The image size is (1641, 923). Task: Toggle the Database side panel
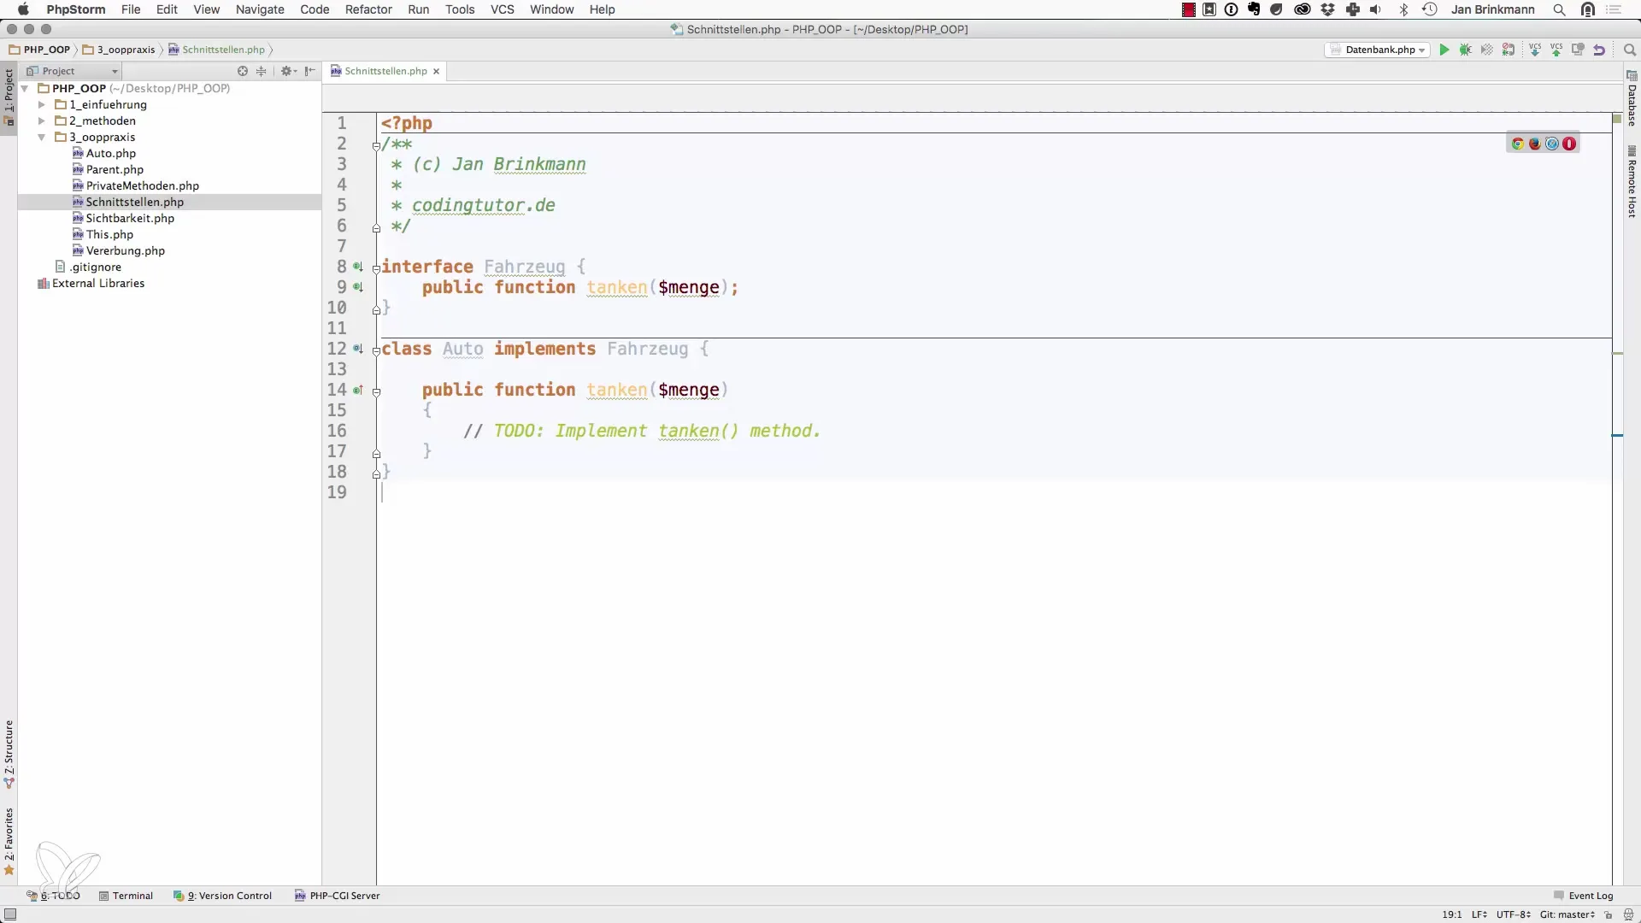pyautogui.click(x=1632, y=98)
